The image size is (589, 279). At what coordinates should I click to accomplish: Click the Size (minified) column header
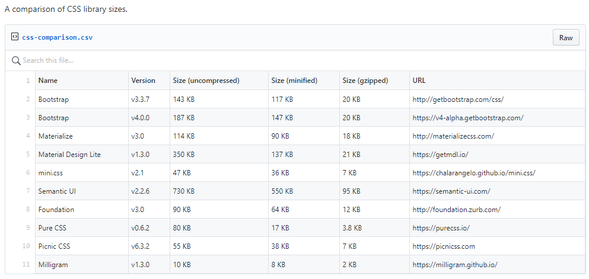point(294,81)
